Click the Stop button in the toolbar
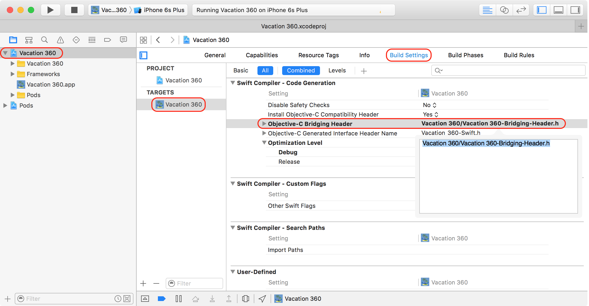 74,10
